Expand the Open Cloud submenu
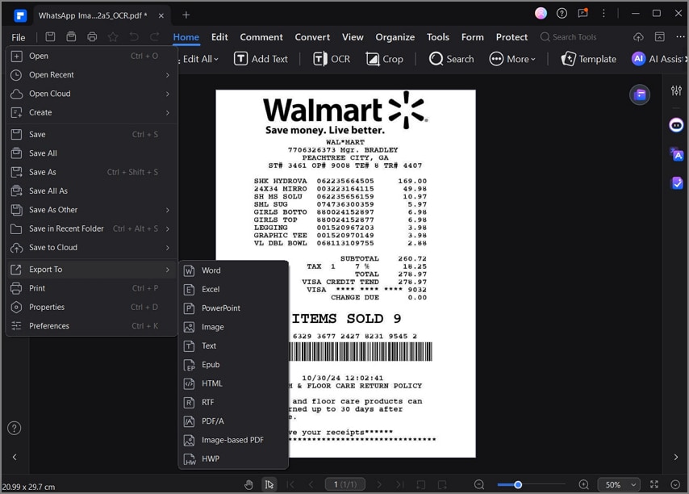The image size is (689, 494). 91,94
